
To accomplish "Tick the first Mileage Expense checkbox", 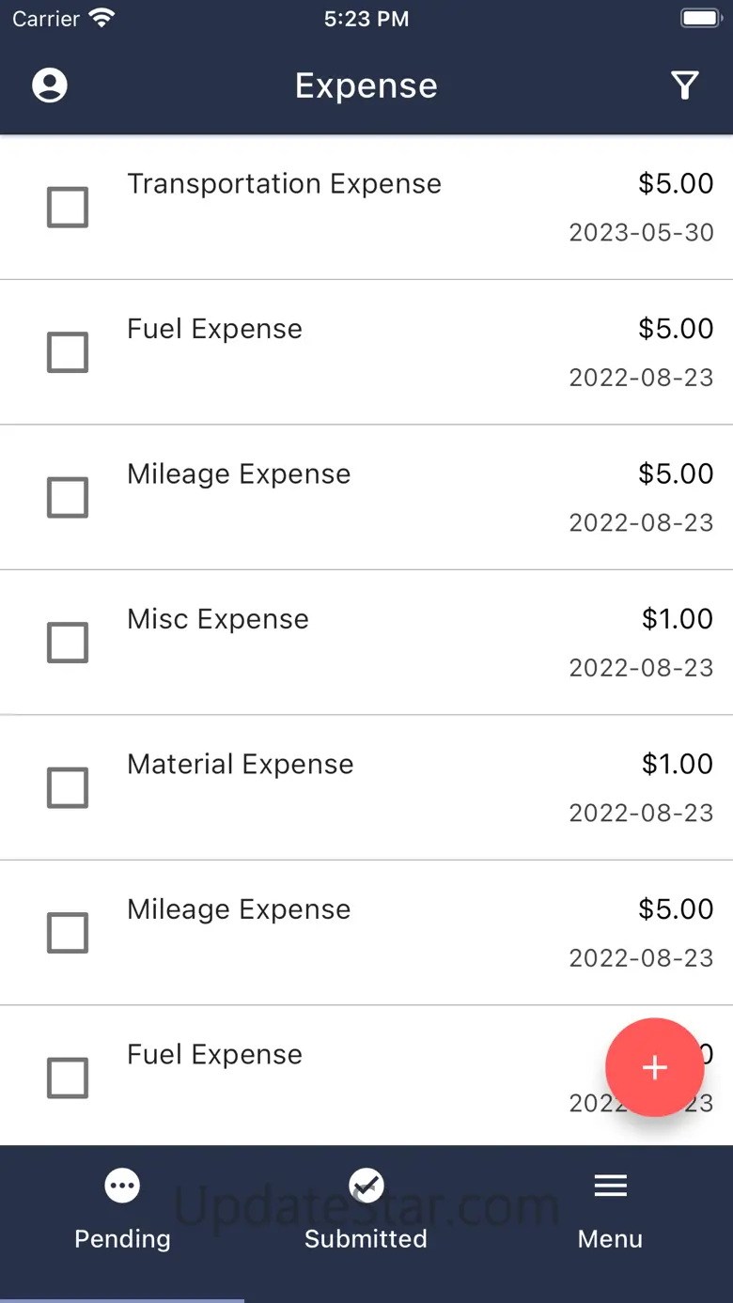I will pos(68,497).
